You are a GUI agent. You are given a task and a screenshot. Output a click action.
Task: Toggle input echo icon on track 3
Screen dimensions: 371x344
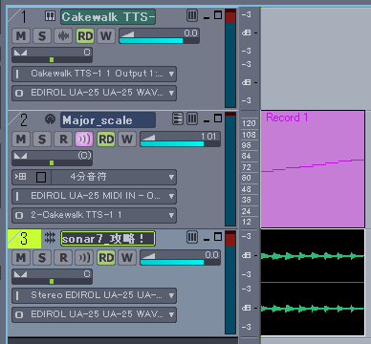[84, 258]
